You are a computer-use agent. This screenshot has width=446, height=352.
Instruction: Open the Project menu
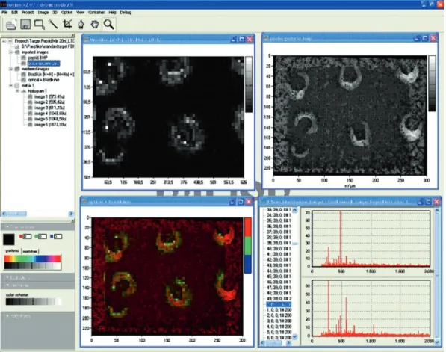tap(28, 13)
